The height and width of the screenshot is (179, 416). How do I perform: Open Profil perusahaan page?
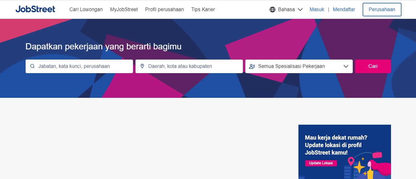pos(164,9)
